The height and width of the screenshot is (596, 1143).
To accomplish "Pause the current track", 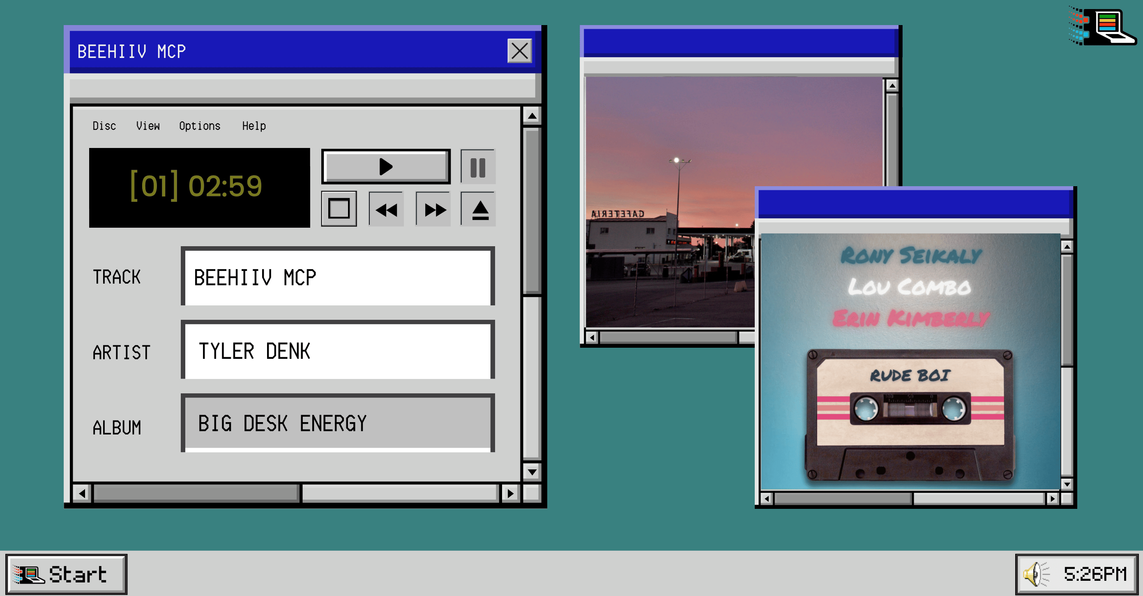I will pos(477,167).
